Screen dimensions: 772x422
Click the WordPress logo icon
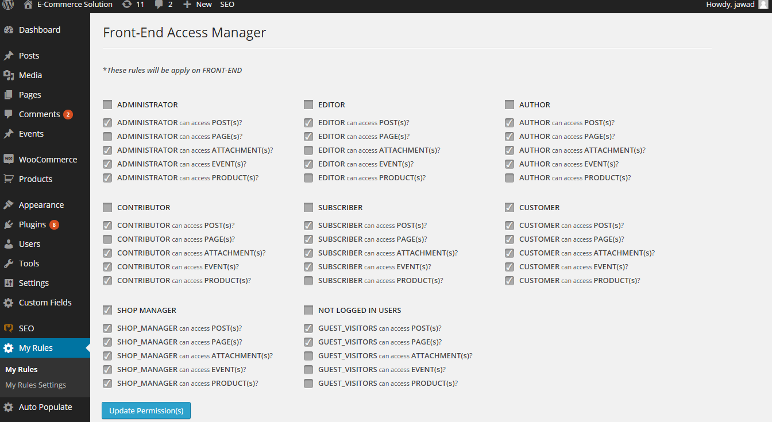[8, 5]
